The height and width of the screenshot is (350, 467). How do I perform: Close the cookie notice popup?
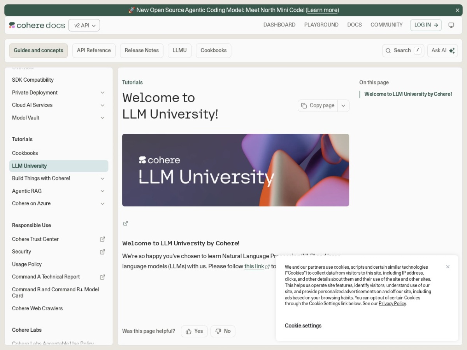pos(448,267)
